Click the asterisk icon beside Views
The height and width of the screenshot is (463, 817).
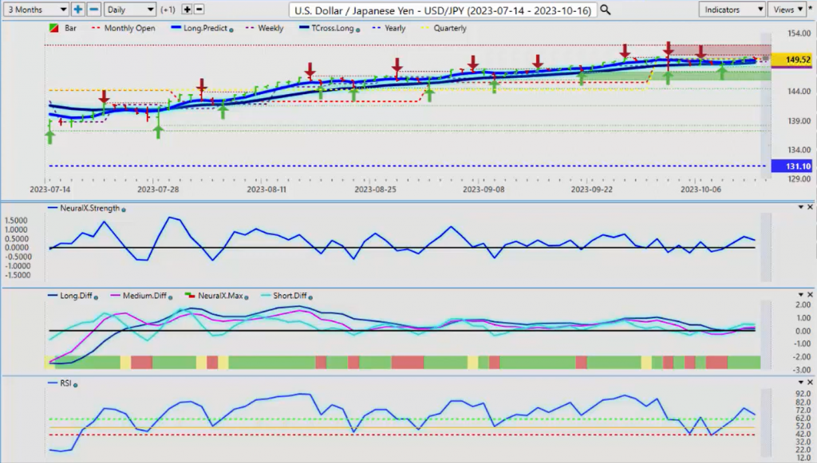point(811,9)
